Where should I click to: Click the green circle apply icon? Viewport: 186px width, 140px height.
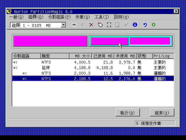[153, 25]
